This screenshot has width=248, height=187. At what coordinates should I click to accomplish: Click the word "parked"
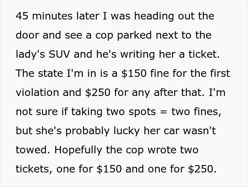point(134,35)
